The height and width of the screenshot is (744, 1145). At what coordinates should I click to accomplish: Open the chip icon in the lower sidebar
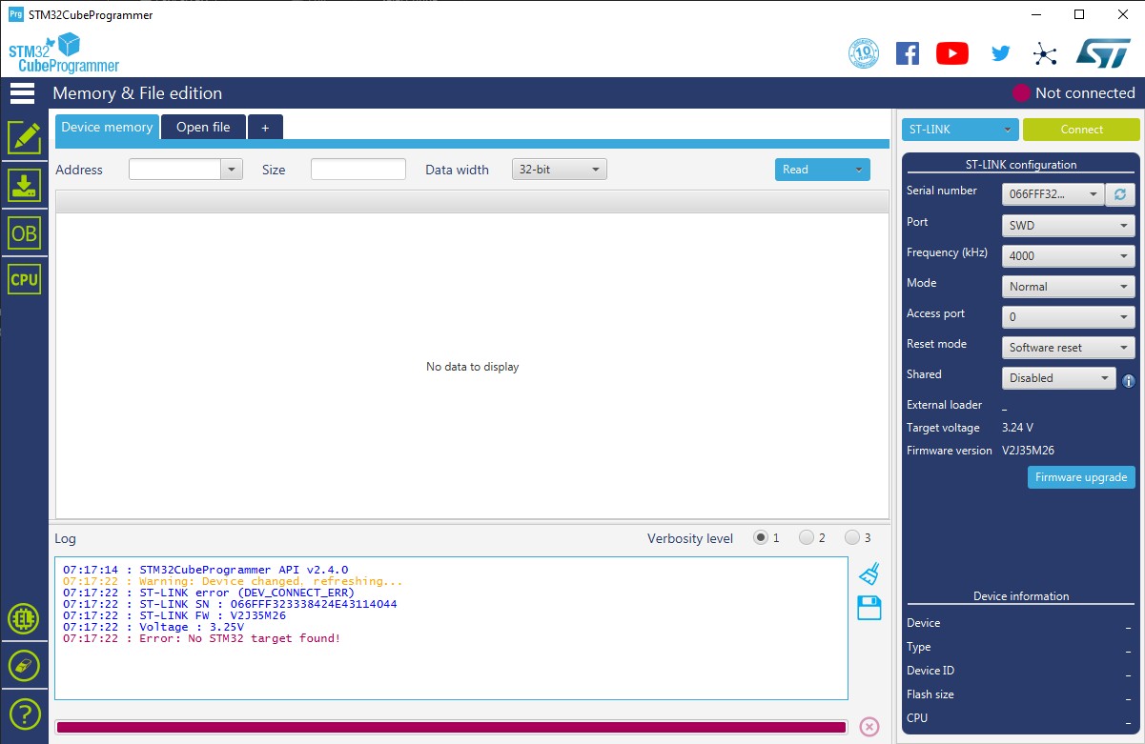pyautogui.click(x=24, y=619)
